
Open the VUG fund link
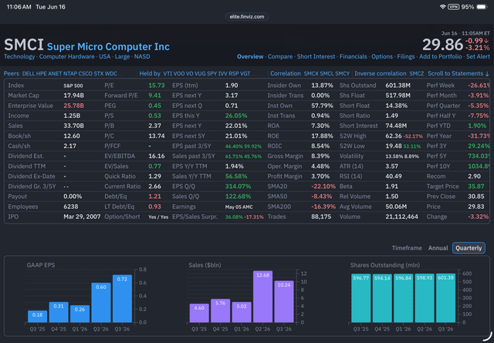tap(200, 74)
